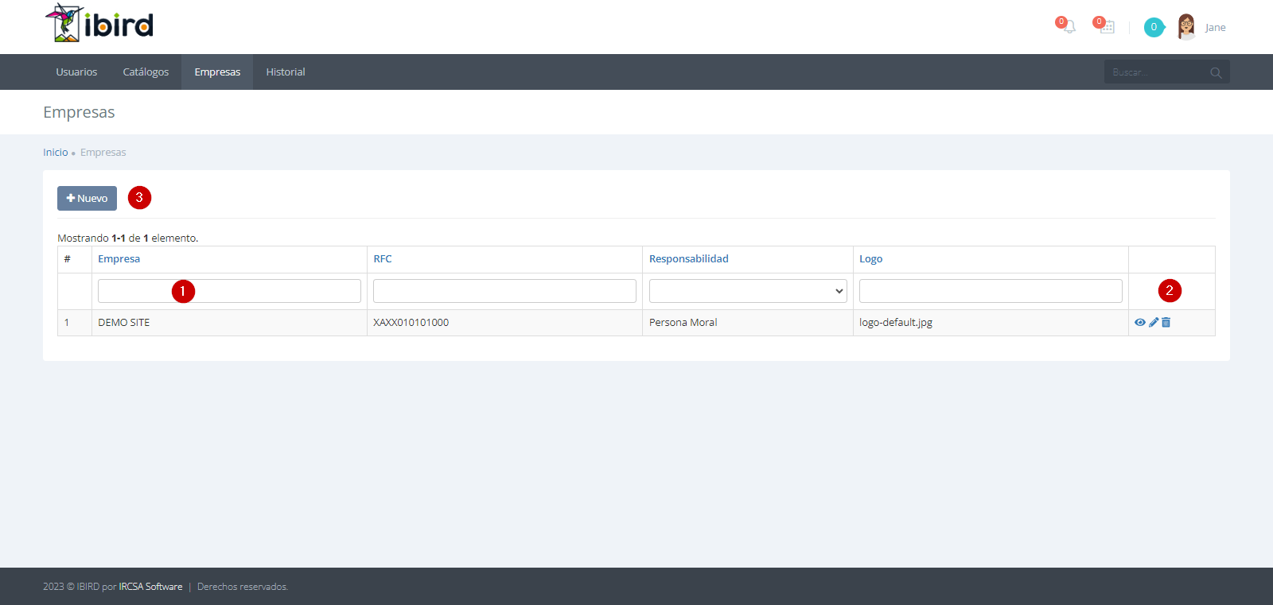
Task: Open Jane's avatar picture
Action: [1186, 27]
